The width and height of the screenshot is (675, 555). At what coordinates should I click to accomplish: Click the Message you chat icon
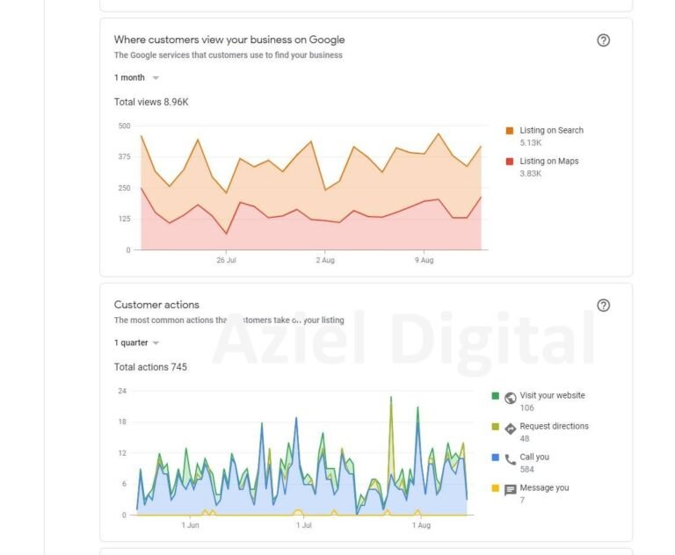[x=511, y=490]
